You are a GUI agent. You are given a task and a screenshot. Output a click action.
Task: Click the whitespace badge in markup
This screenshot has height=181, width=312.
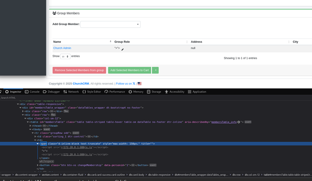pyautogui.click(x=47, y=162)
